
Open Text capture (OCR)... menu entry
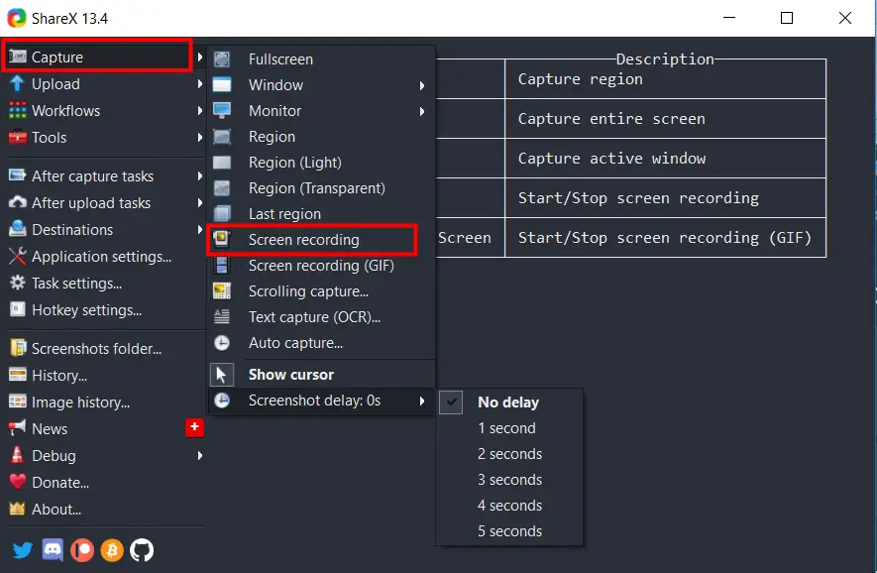[x=322, y=316]
